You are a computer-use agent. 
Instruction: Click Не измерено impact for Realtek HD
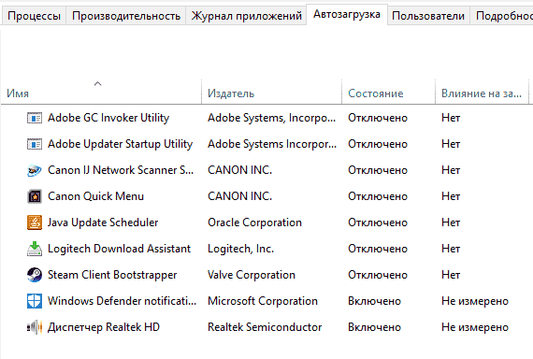[475, 327]
